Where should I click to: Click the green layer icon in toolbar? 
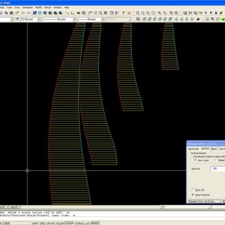pyautogui.click(x=78, y=13)
